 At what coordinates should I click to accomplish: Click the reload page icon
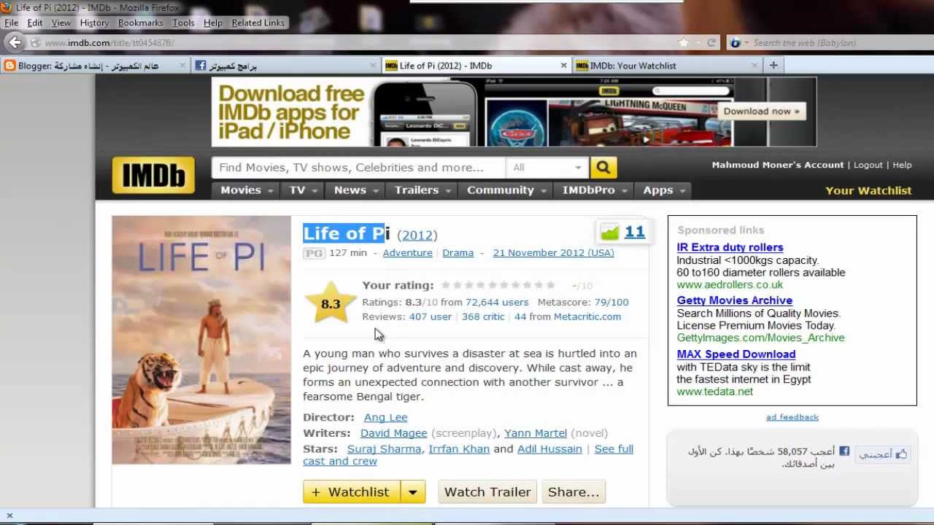[x=711, y=42]
